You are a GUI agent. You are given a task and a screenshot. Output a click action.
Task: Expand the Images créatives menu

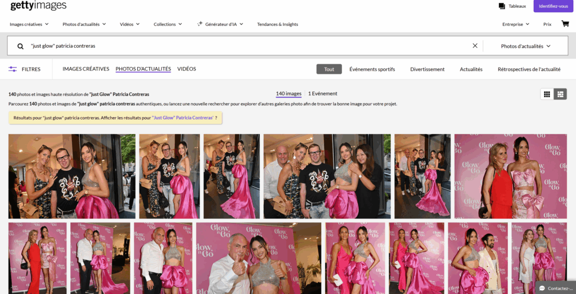(x=29, y=24)
